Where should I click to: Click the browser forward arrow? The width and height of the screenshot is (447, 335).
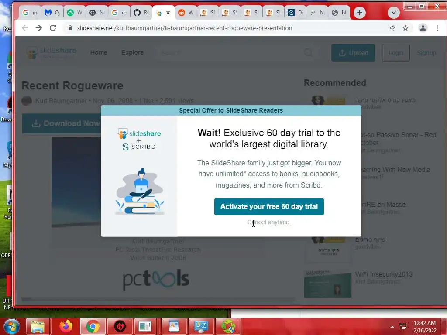click(39, 28)
